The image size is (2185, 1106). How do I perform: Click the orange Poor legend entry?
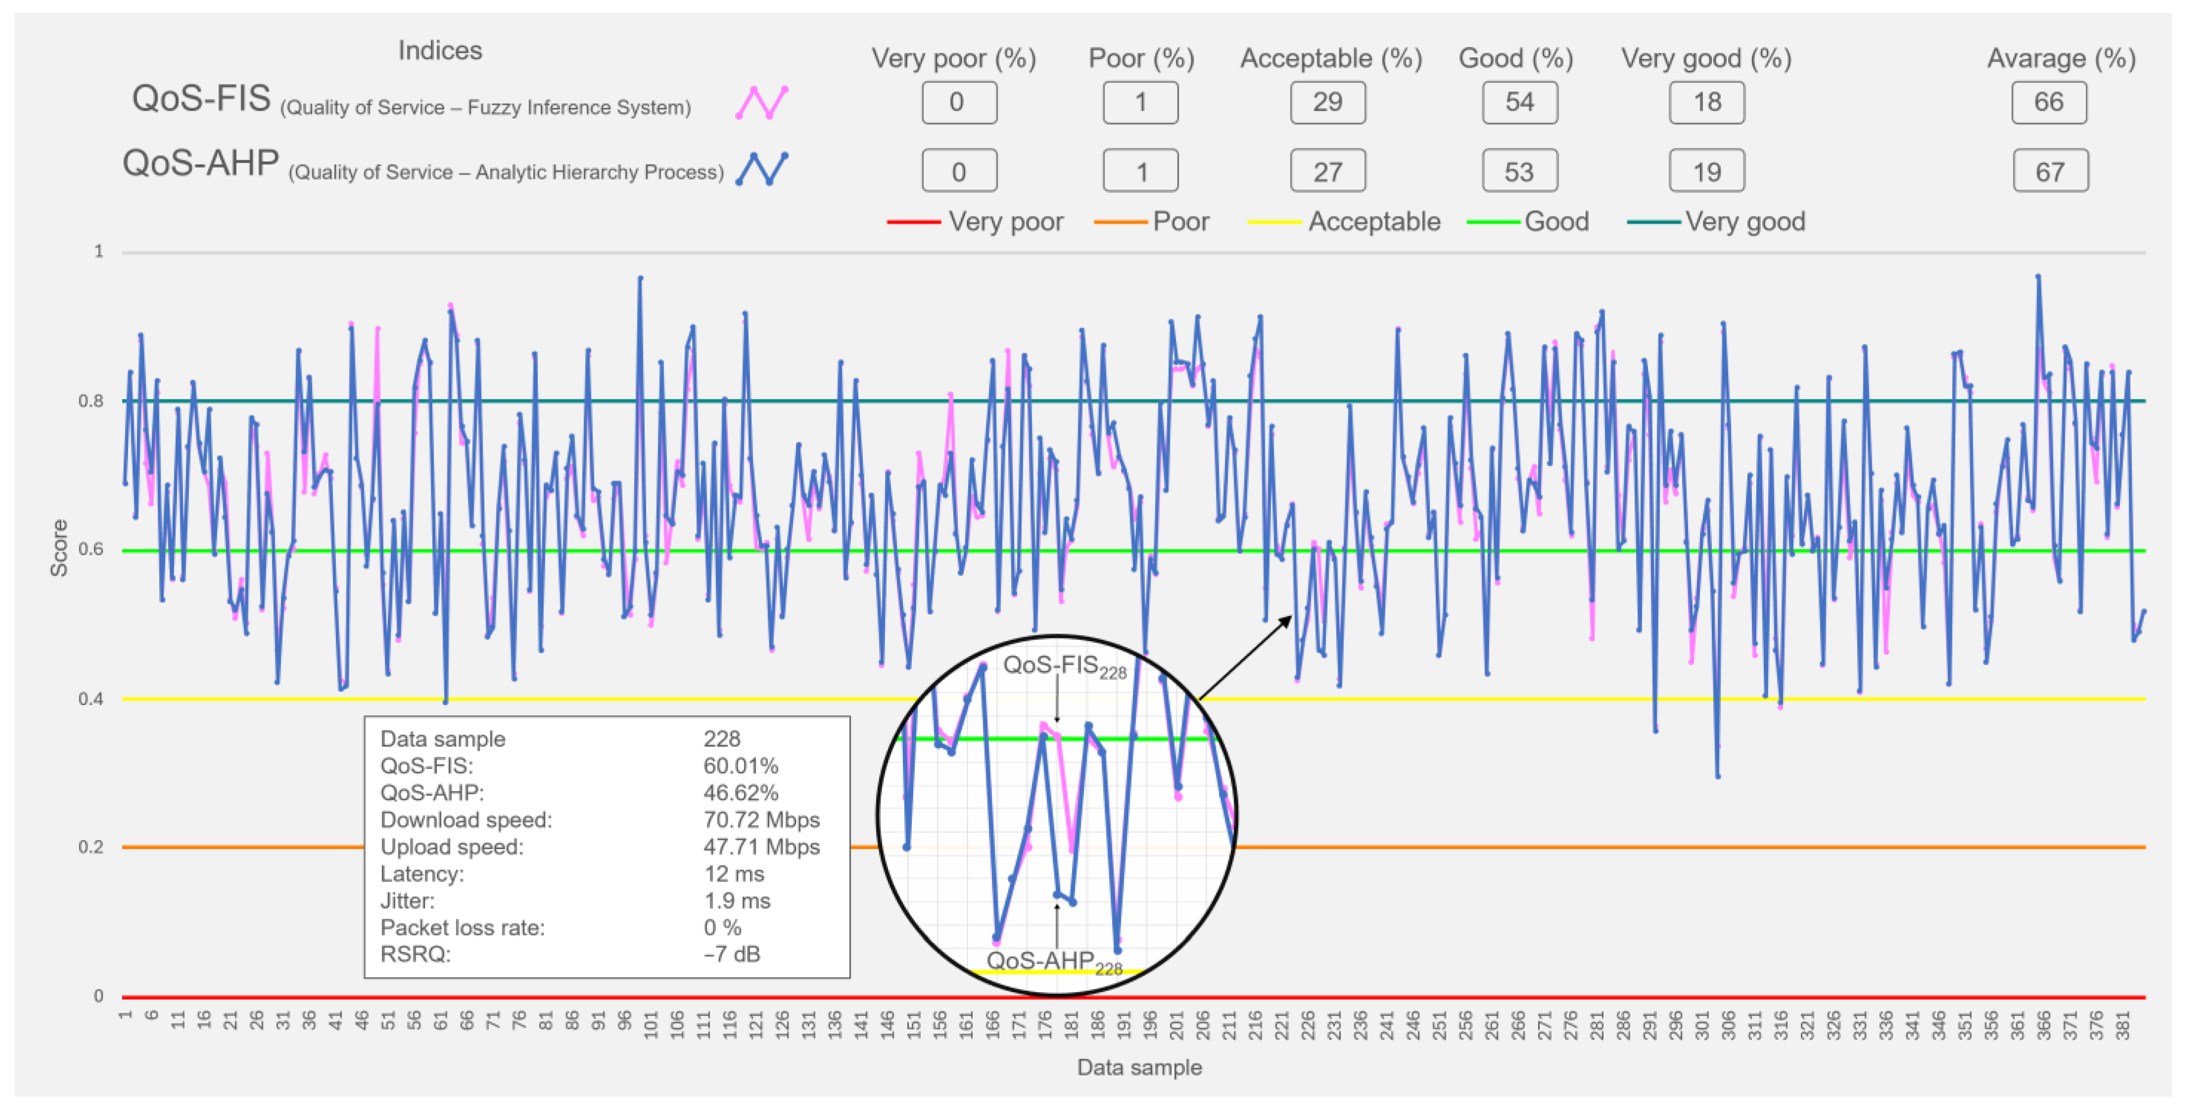pos(1152,221)
